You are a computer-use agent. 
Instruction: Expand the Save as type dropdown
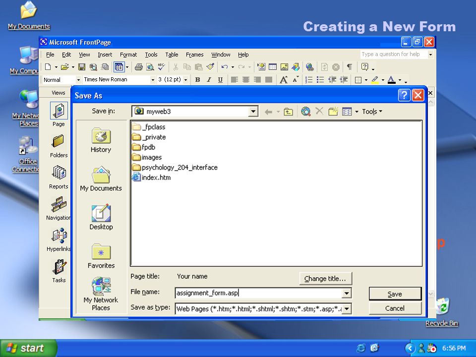[x=347, y=309]
